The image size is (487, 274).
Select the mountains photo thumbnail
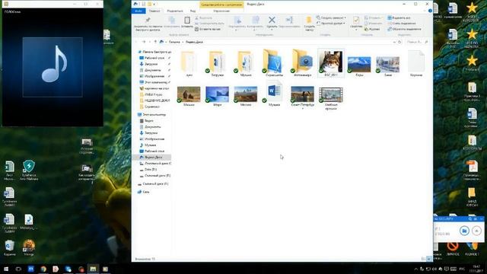click(x=359, y=65)
